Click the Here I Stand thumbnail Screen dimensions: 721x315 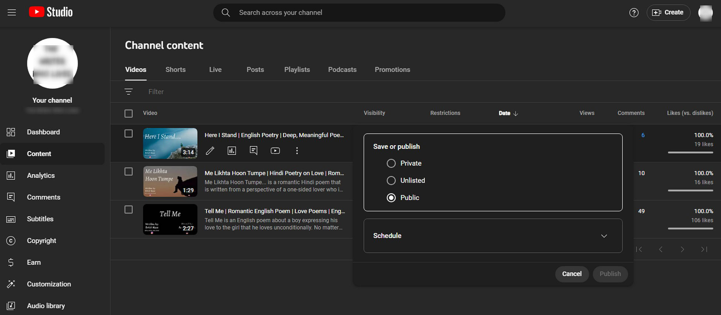[x=170, y=143]
